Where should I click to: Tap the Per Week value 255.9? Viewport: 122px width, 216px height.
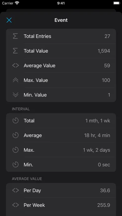(x=104, y=205)
